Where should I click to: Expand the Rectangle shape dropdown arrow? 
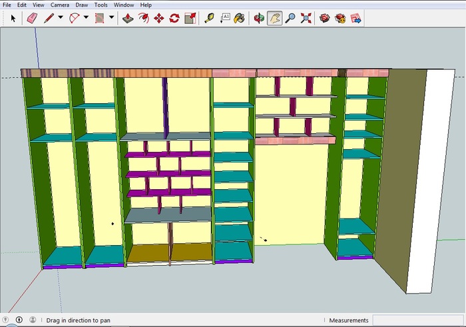click(111, 19)
